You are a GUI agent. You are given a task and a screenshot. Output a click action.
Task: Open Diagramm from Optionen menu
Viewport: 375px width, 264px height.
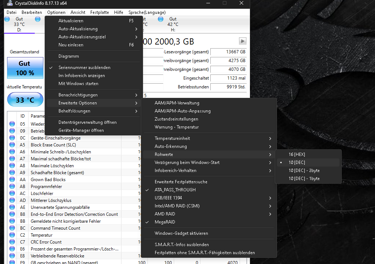[x=94, y=56]
